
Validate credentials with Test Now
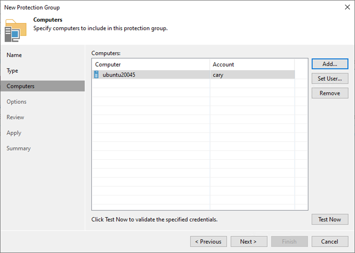[x=329, y=219]
